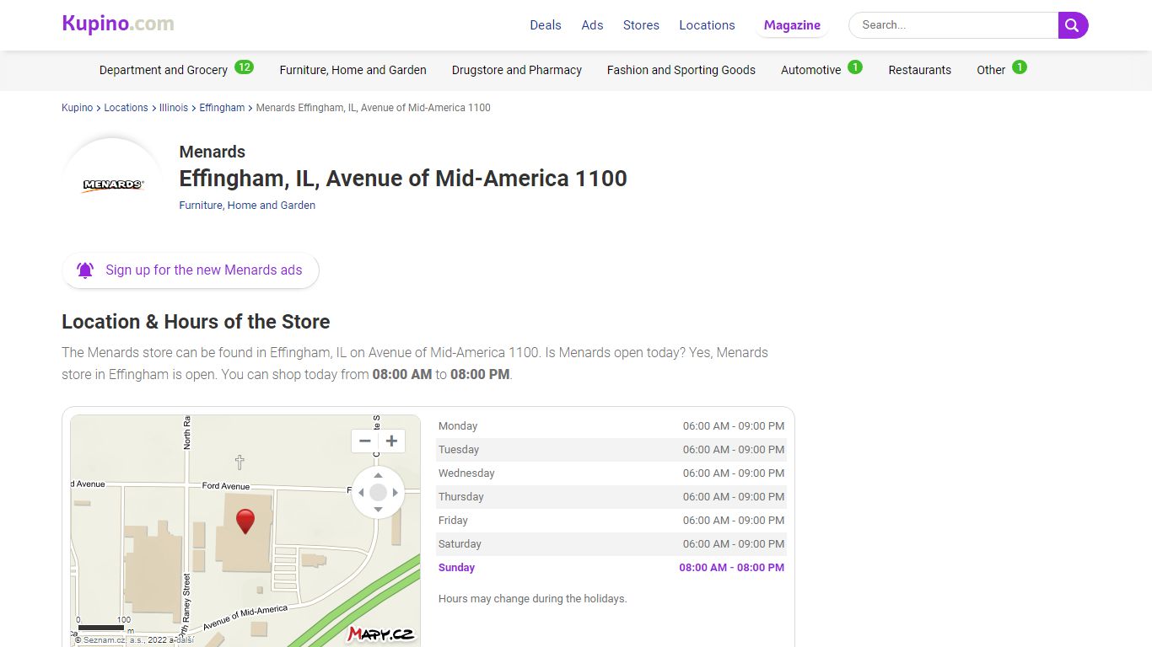
Task: Pan the map down with compass arrow
Action: 378,510
